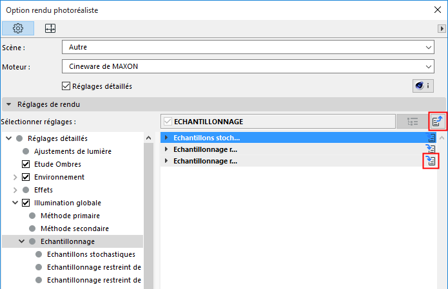Click jump icon on first Echantillonnage r... row
Screen dimensions: 448x289
tap(431, 149)
